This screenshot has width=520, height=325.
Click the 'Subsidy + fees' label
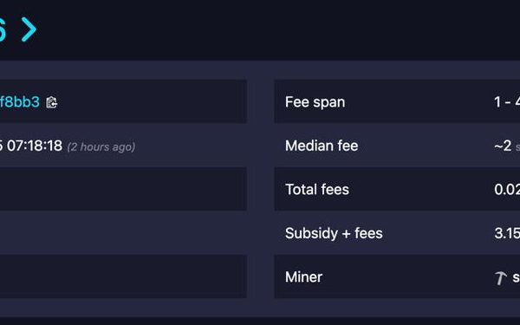(x=334, y=233)
